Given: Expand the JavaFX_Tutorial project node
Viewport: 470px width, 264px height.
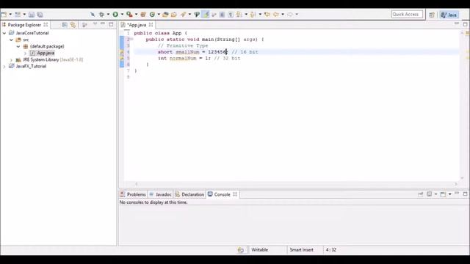Looking at the screenshot, I should pos(4,67).
